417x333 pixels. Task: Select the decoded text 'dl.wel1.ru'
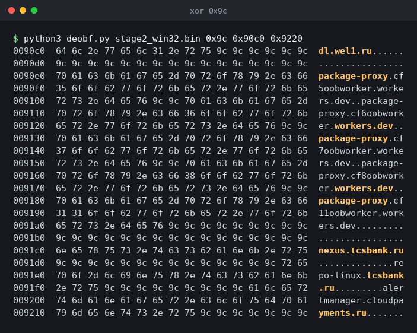[x=345, y=51]
